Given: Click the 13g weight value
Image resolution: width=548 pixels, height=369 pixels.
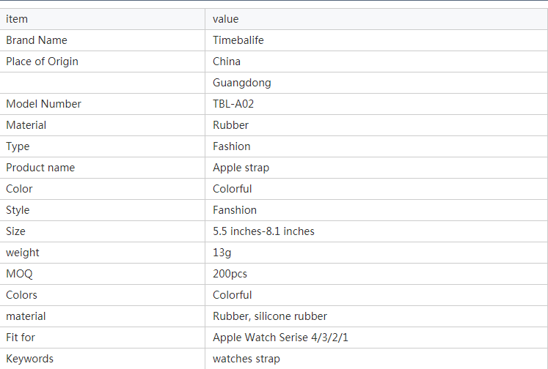Looking at the screenshot, I should 222,253.
